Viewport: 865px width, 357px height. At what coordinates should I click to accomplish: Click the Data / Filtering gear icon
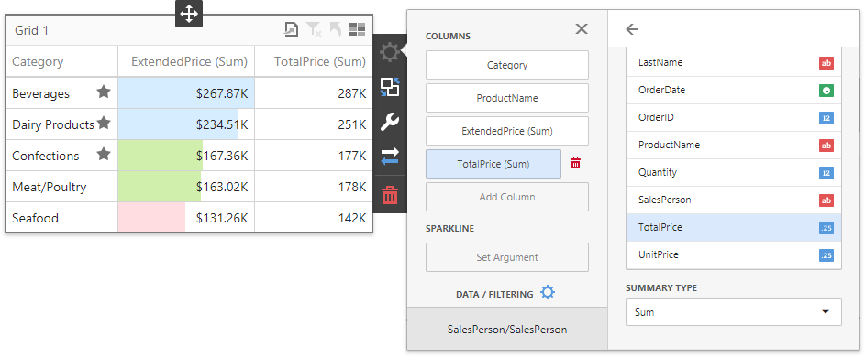click(548, 293)
